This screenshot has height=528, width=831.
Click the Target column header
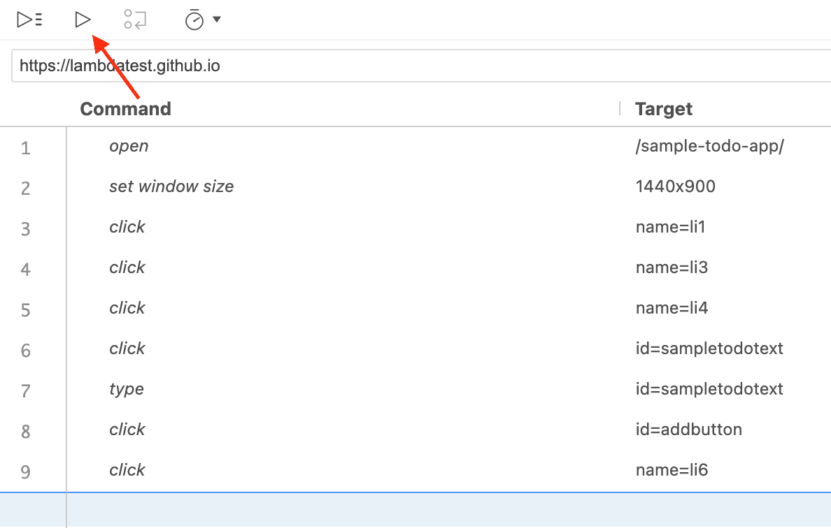pyautogui.click(x=663, y=109)
